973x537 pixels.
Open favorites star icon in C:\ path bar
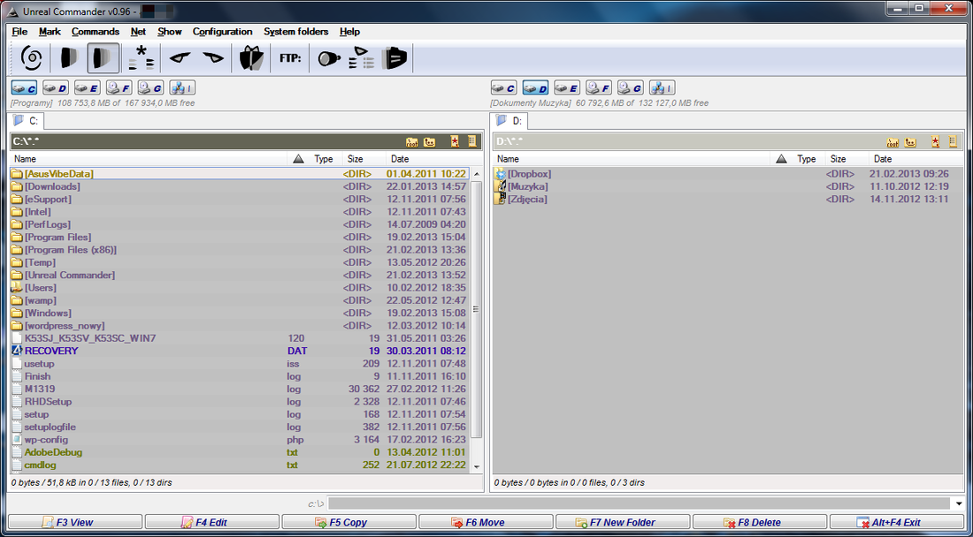tap(455, 142)
